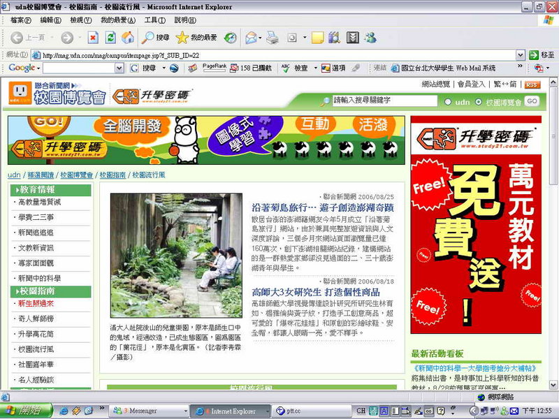Image resolution: width=559 pixels, height=419 pixels.
Task: Launch Messenger from the IE toolbar
Action: pyautogui.click(x=370, y=38)
